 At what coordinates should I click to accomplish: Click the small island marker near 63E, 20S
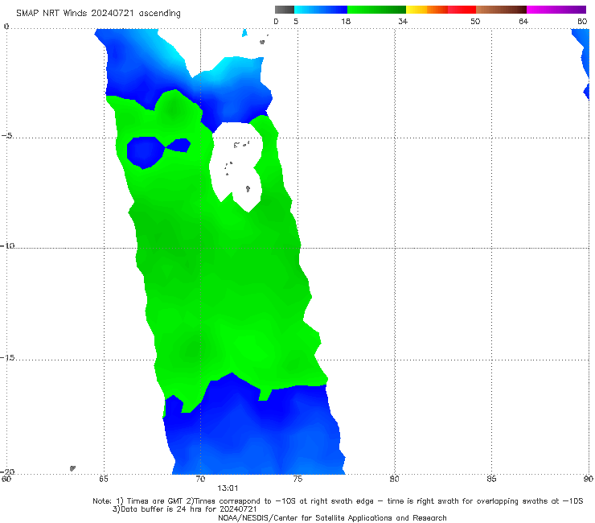pos(72,468)
